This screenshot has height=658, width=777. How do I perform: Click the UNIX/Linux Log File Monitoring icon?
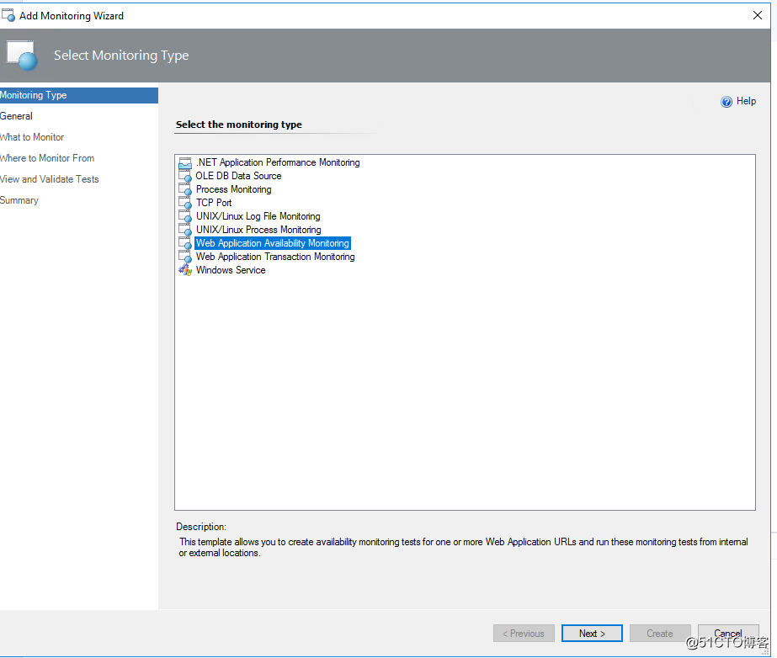pyautogui.click(x=185, y=216)
